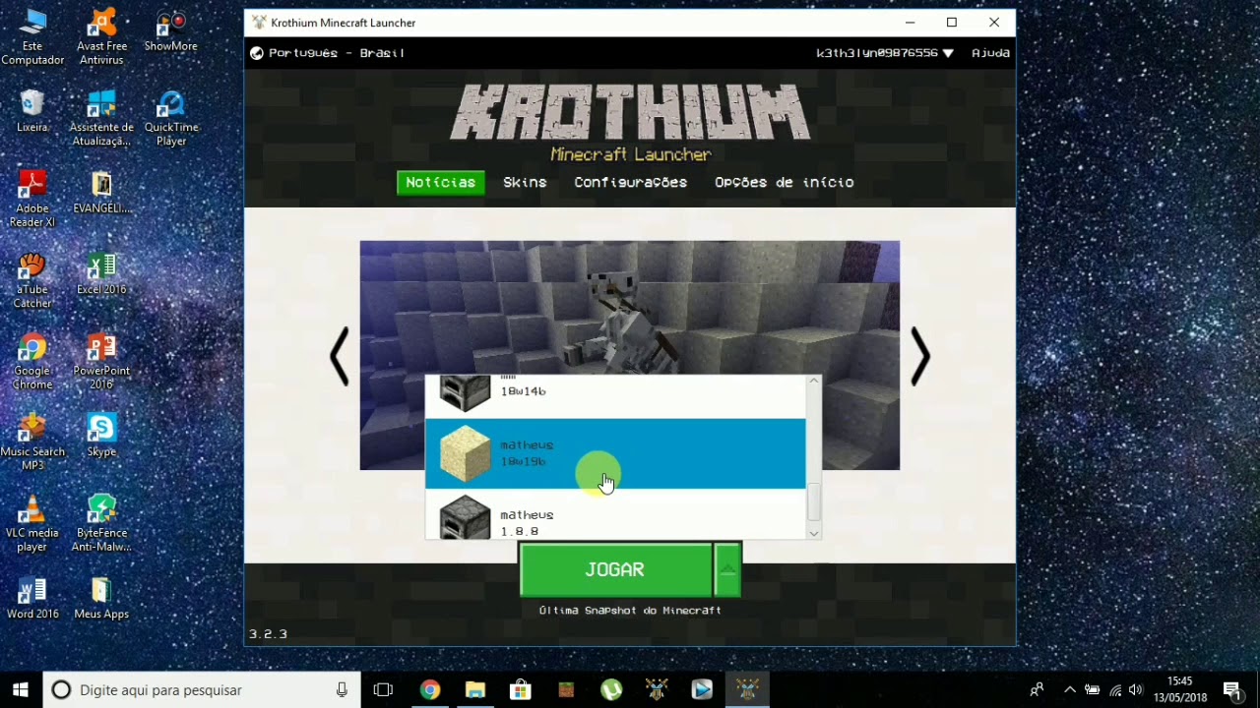Open PowerPoint 2016 desktop icon
This screenshot has width=1260, height=708.
click(x=101, y=362)
